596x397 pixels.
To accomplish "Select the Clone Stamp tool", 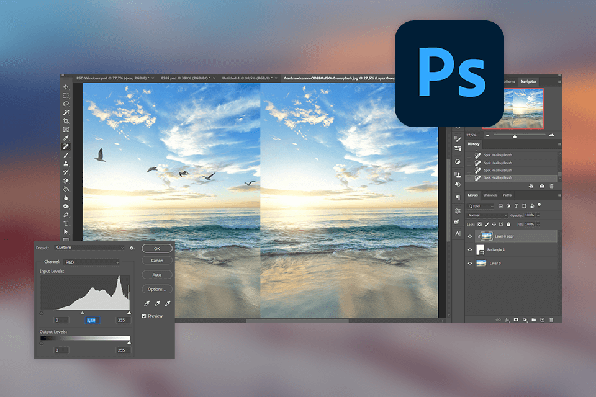I will click(x=66, y=164).
